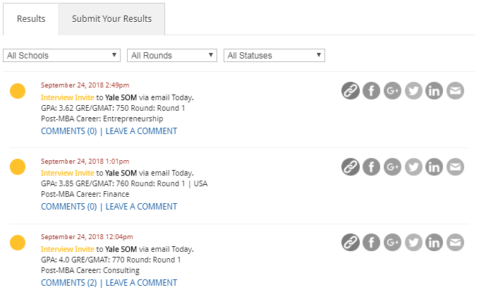Copy permalink icon for the 2:49pm entry
The image size is (498, 297).
(351, 90)
